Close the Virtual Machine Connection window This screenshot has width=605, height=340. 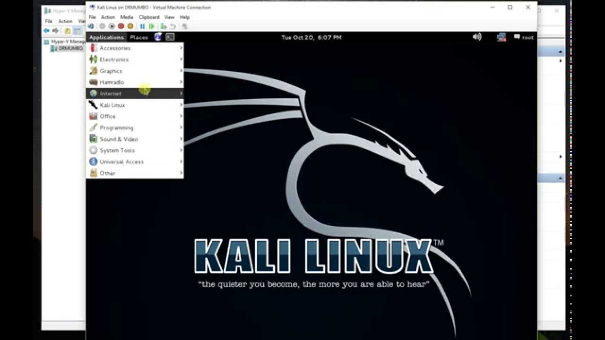(x=528, y=7)
